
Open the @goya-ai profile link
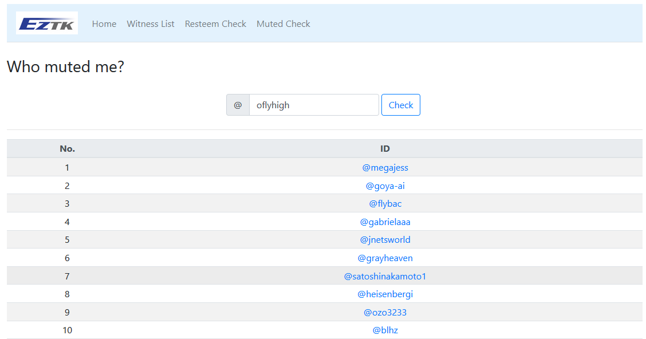tap(385, 186)
